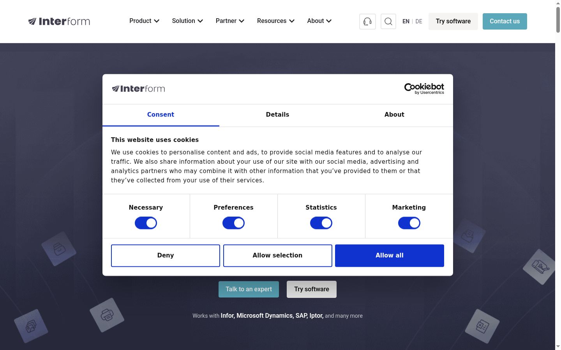The width and height of the screenshot is (561, 350).
Task: Open the Resources dropdown menu
Action: pos(276,21)
